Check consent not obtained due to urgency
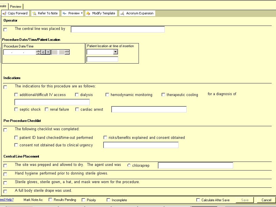 (x=16, y=145)
